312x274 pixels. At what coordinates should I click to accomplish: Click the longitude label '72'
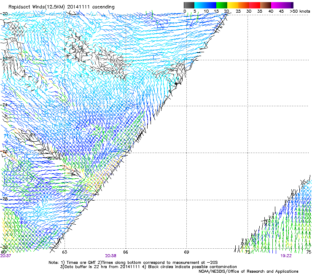pos(247,252)
